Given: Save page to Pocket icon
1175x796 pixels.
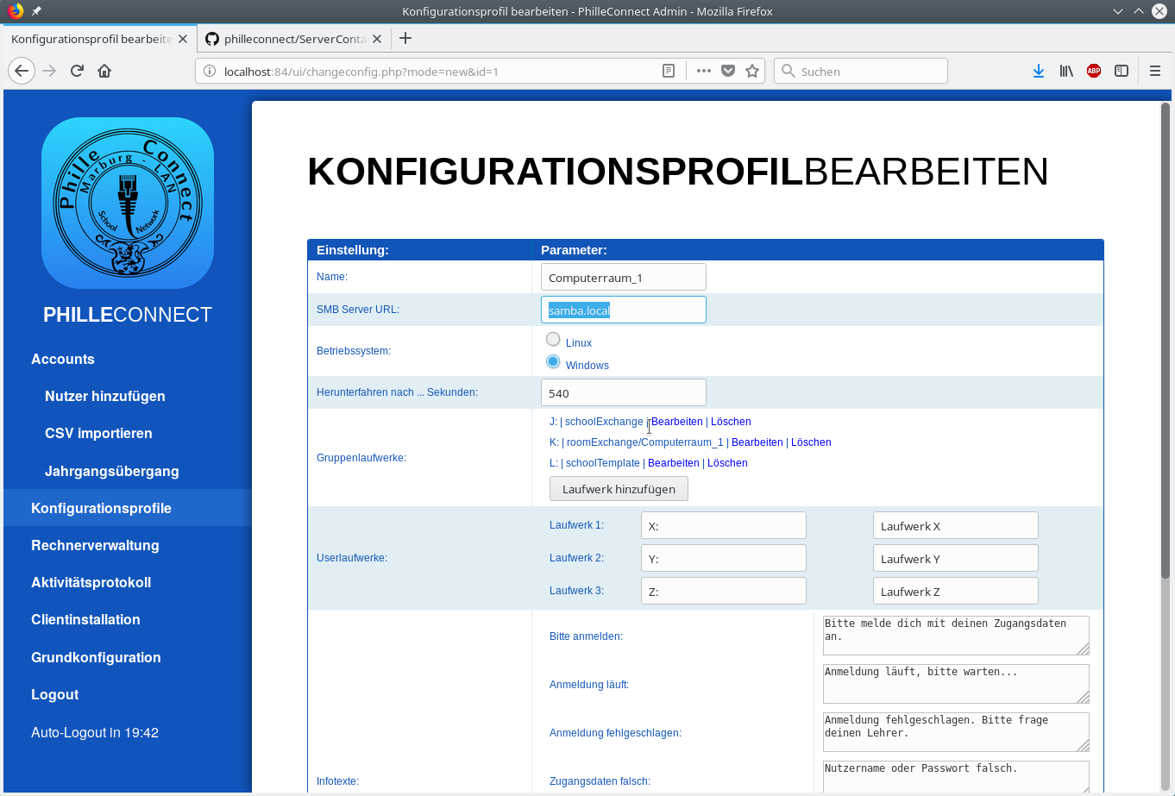Looking at the screenshot, I should [x=728, y=71].
